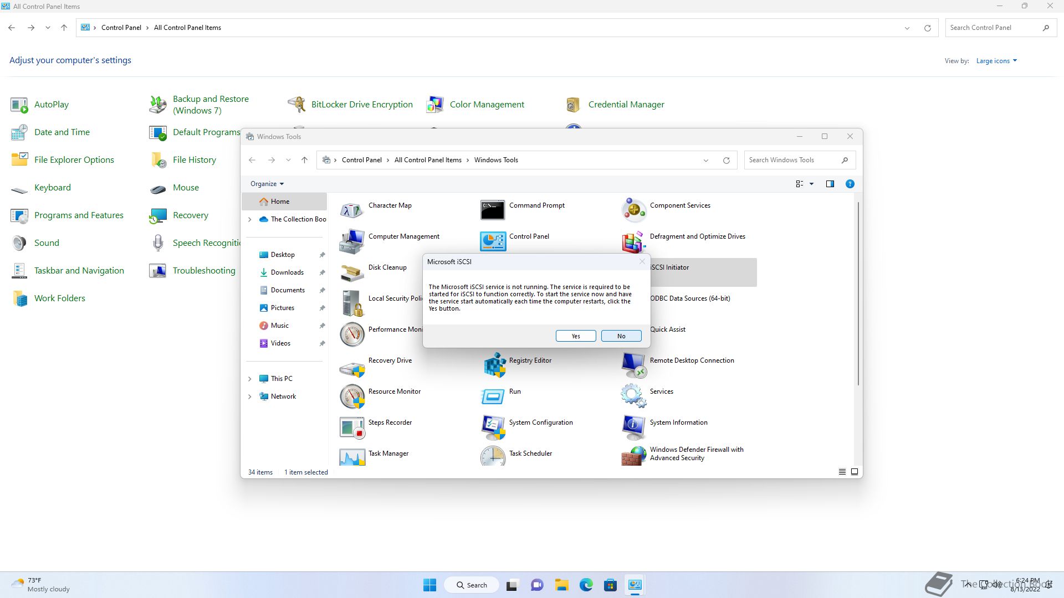1064x598 pixels.
Task: Open Defragment and Optimize Drives icon
Action: pos(633,241)
